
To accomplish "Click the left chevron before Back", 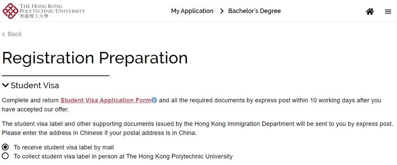I will pyautogui.click(x=4, y=34).
